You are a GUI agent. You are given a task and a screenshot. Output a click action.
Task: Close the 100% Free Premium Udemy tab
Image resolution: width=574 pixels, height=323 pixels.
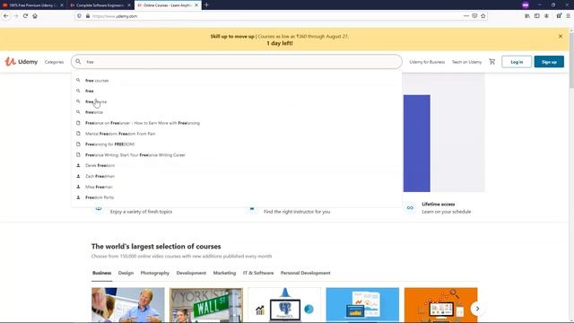(62, 5)
